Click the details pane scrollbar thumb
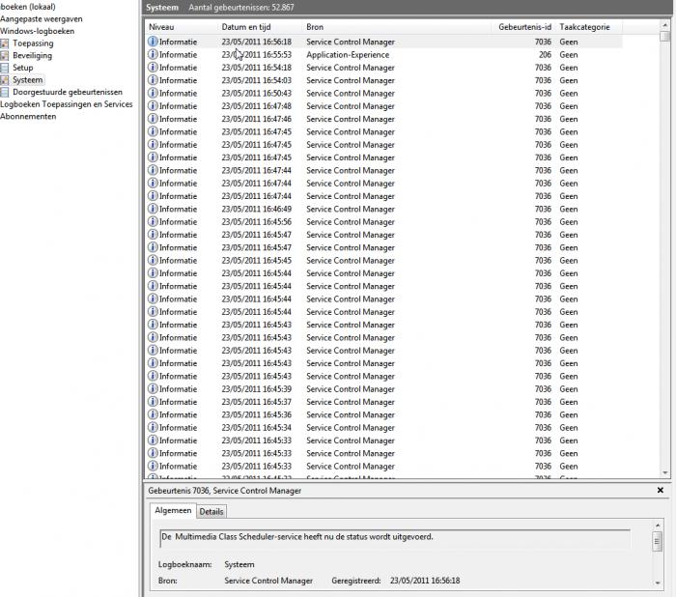Screen dimensions: 676x597 [658, 541]
